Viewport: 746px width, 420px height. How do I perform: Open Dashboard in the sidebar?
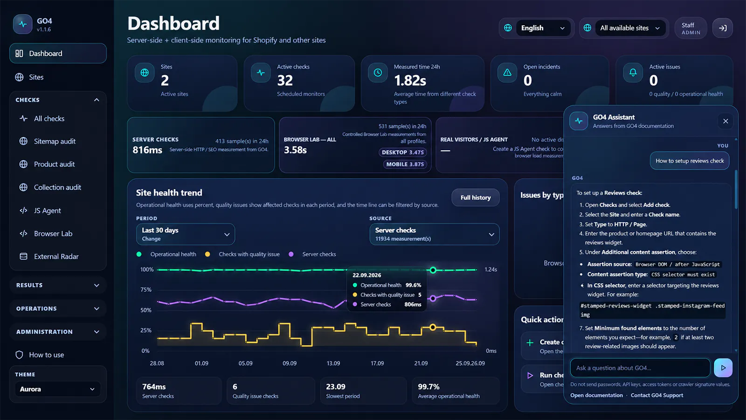[x=58, y=54]
